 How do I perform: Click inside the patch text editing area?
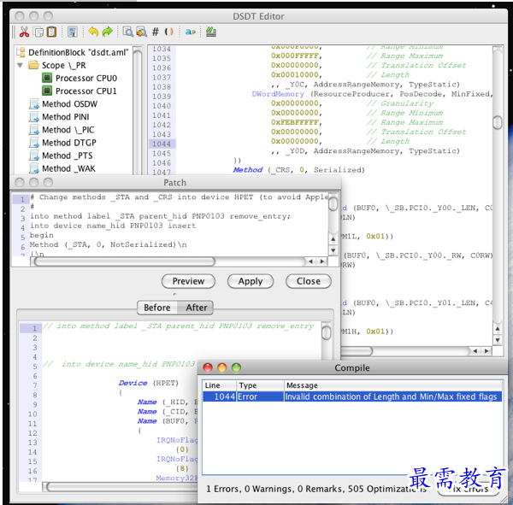(x=179, y=226)
